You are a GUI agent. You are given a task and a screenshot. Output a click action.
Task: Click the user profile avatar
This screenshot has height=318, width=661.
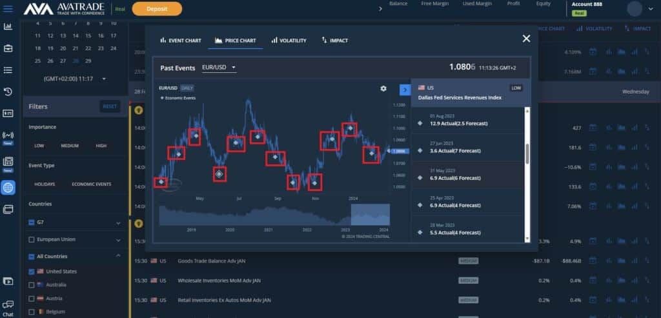(x=635, y=8)
